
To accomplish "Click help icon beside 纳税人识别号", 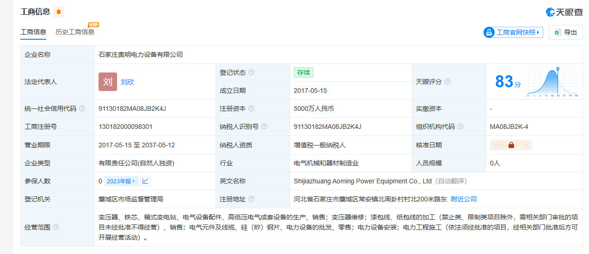I will pos(264,127).
